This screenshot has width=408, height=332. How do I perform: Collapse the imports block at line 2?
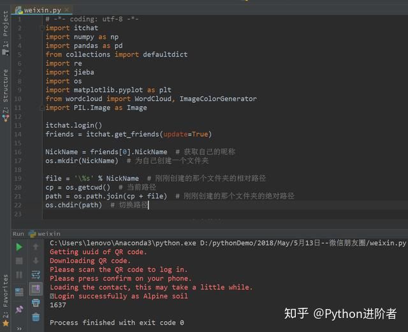(42, 28)
